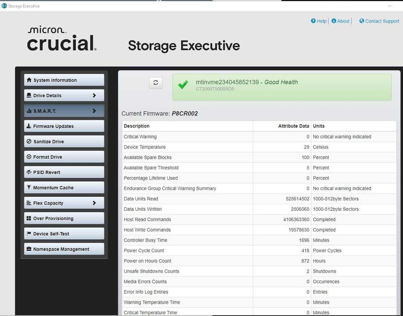The width and height of the screenshot is (403, 316).
Task: Click the Namespace Management briefcase icon
Action: 29,249
